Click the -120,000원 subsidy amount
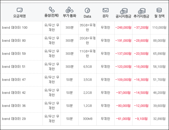This screenshot has height=130, width=169. (123, 67)
